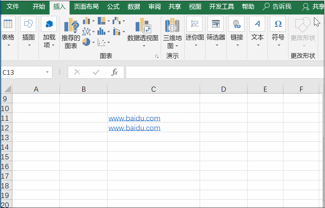Click the select-all corner triangle

(x=8, y=89)
